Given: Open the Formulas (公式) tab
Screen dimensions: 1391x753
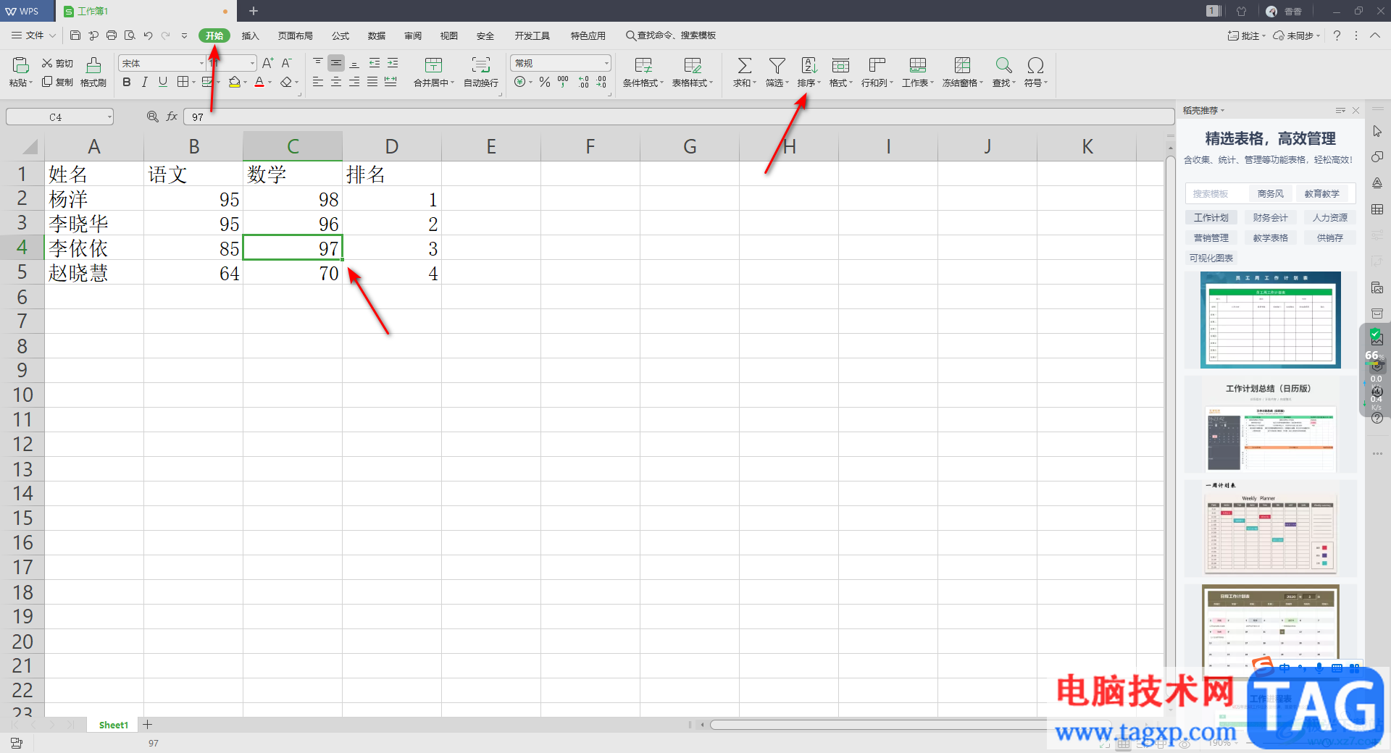Looking at the screenshot, I should coord(341,35).
